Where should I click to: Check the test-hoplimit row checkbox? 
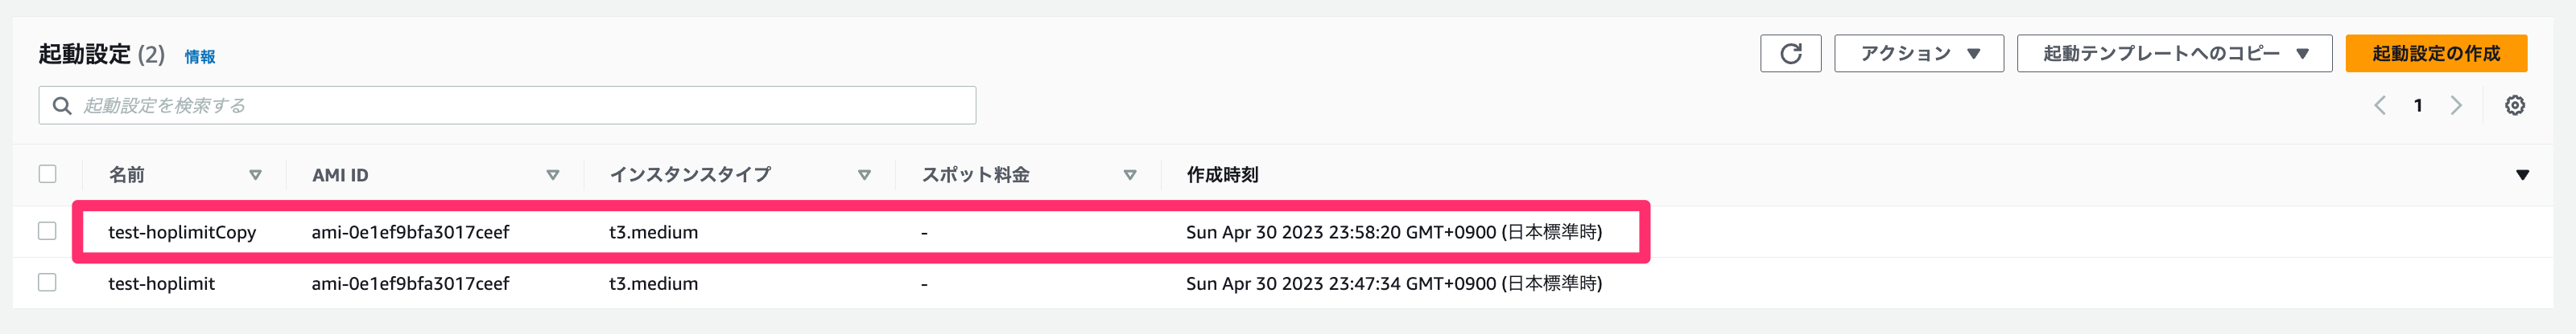47,283
